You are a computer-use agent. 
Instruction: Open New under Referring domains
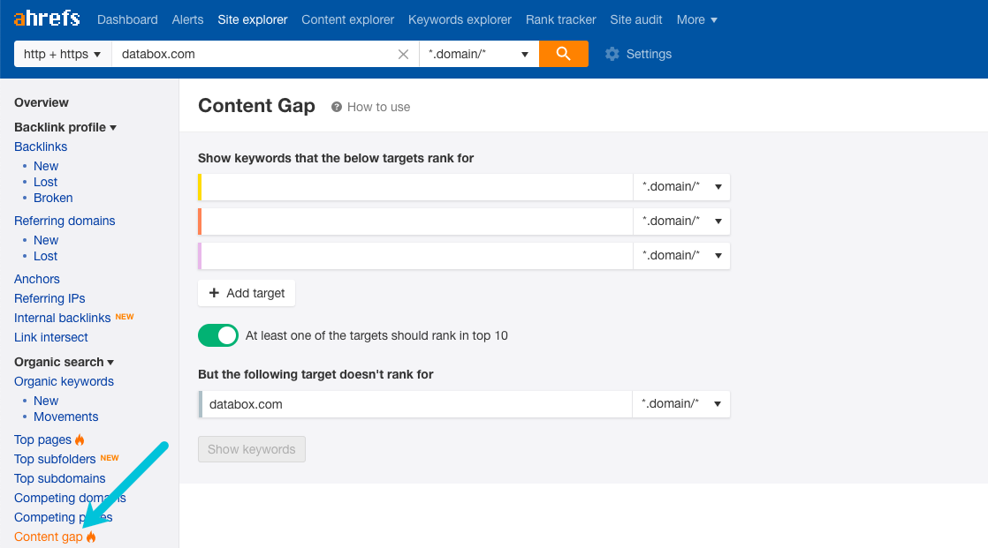(46, 240)
